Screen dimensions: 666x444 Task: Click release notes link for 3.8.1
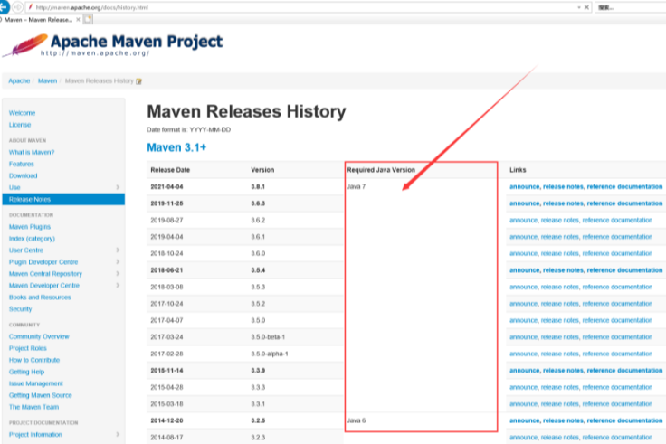pyautogui.click(x=563, y=187)
